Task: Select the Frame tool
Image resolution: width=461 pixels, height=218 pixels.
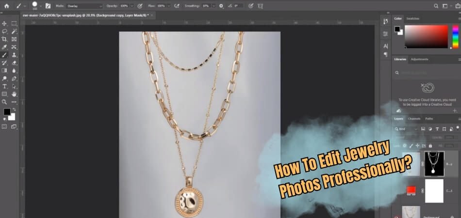Action: tap(14, 39)
